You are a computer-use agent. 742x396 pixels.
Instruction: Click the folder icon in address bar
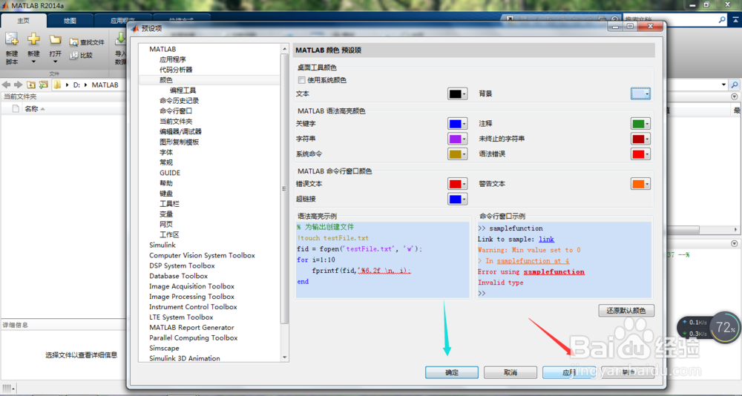click(x=57, y=85)
